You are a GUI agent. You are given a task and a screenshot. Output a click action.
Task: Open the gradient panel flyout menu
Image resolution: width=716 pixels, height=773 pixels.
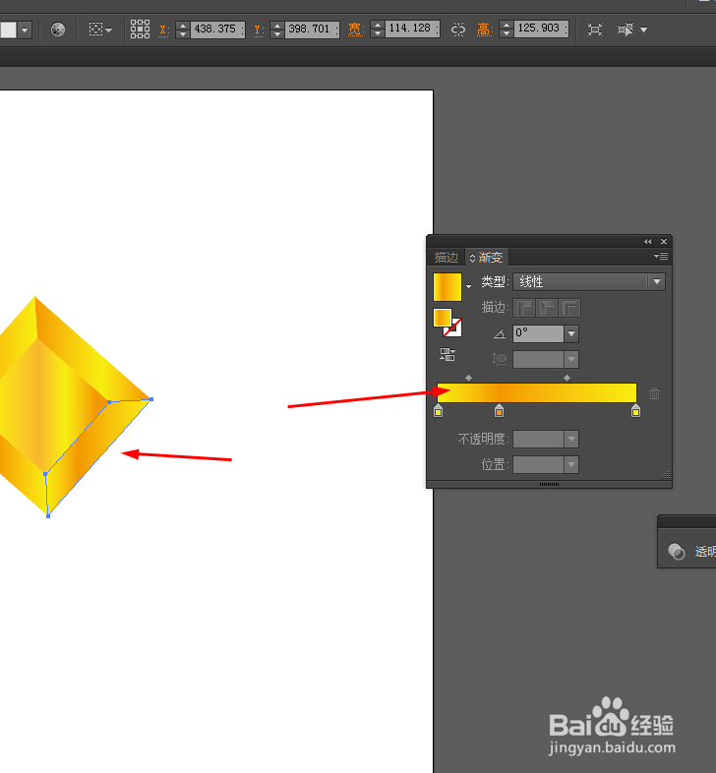[661, 257]
